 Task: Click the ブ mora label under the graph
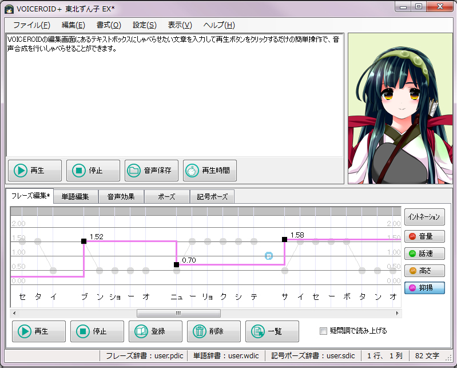click(x=84, y=297)
